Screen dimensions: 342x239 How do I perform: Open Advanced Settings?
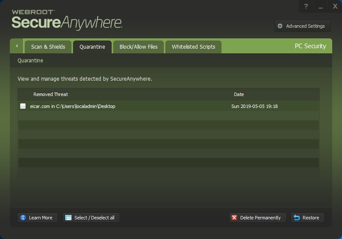click(x=302, y=26)
